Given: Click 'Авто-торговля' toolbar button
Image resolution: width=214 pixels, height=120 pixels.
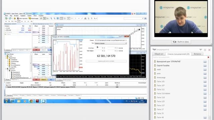Looking at the screenshot, I should (x=22, y=18).
